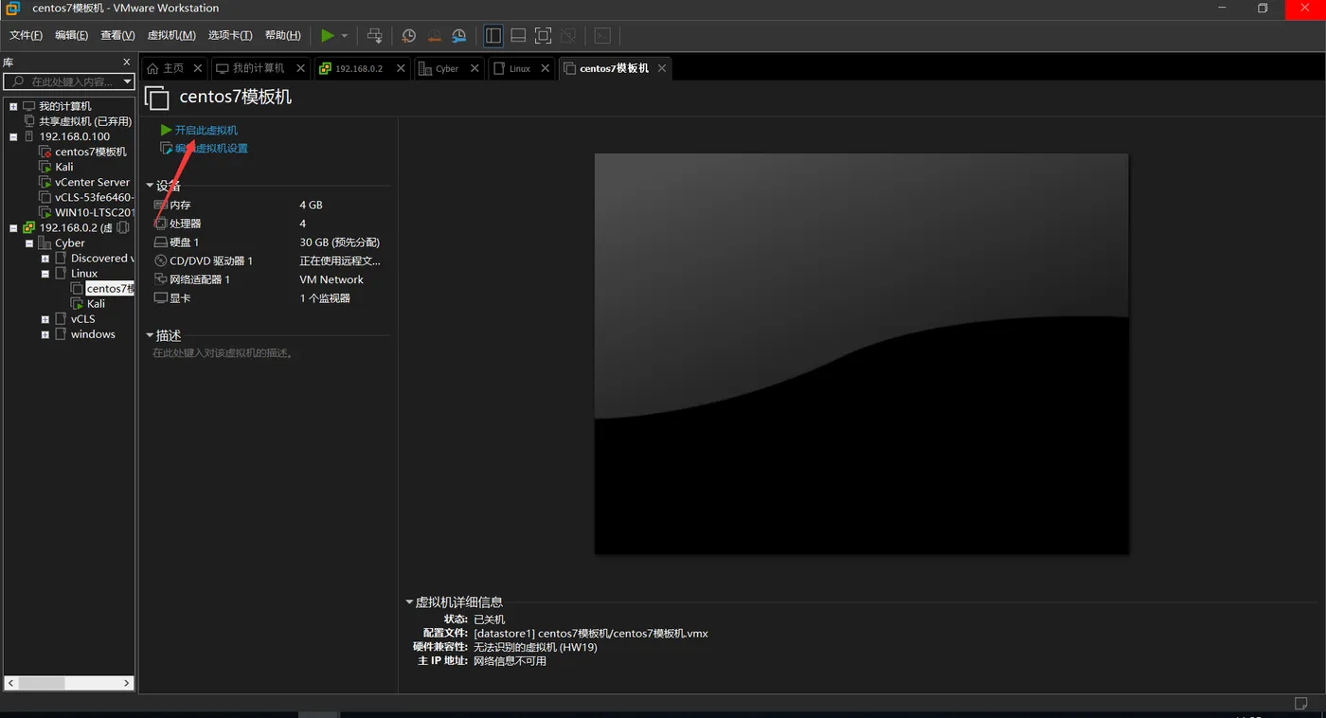Screen dimensions: 1326x718
Task: Click the VM console preview thumbnail
Action: [861, 353]
